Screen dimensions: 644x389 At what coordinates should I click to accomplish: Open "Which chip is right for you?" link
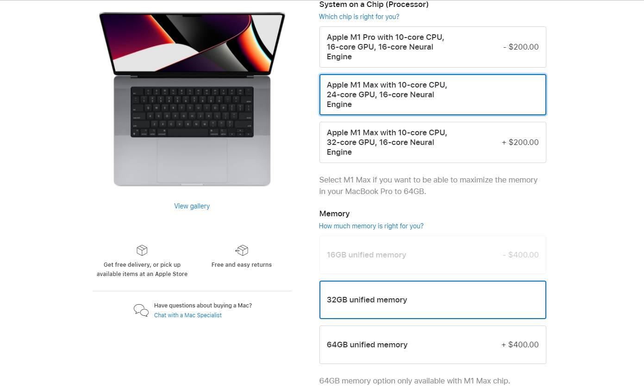coord(359,16)
